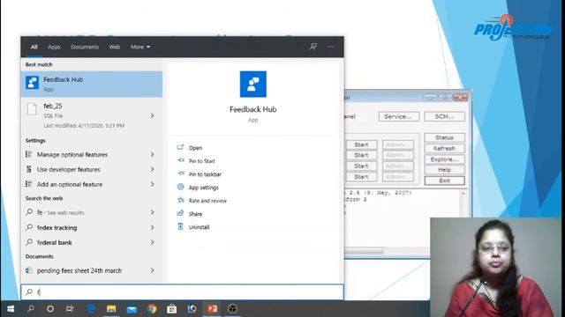
Task: Click the Open action icon
Action: click(180, 147)
